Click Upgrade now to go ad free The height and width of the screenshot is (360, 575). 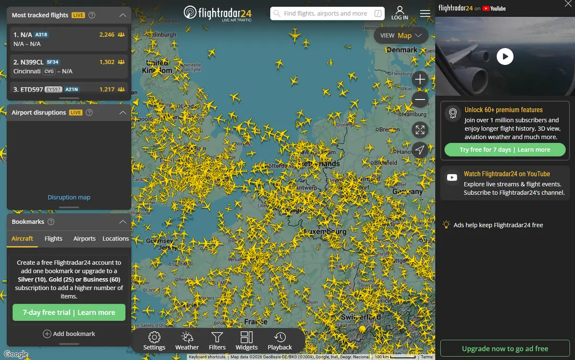[505, 348]
